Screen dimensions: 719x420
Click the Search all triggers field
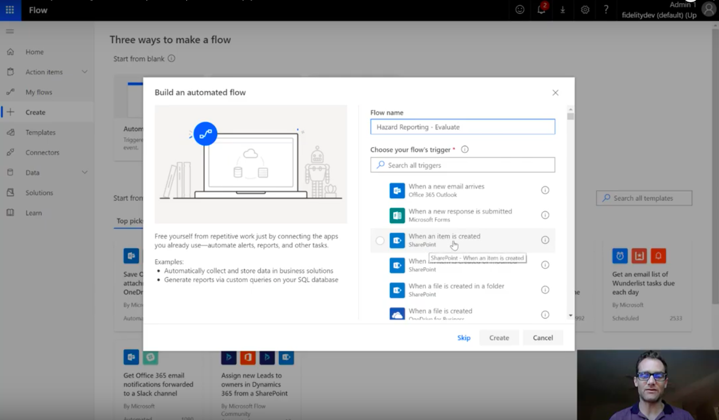463,165
